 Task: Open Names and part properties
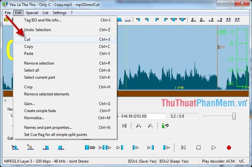65,127
